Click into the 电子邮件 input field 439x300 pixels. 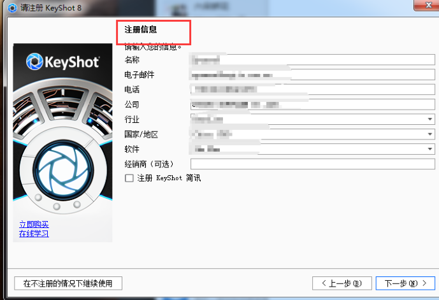[312, 75]
